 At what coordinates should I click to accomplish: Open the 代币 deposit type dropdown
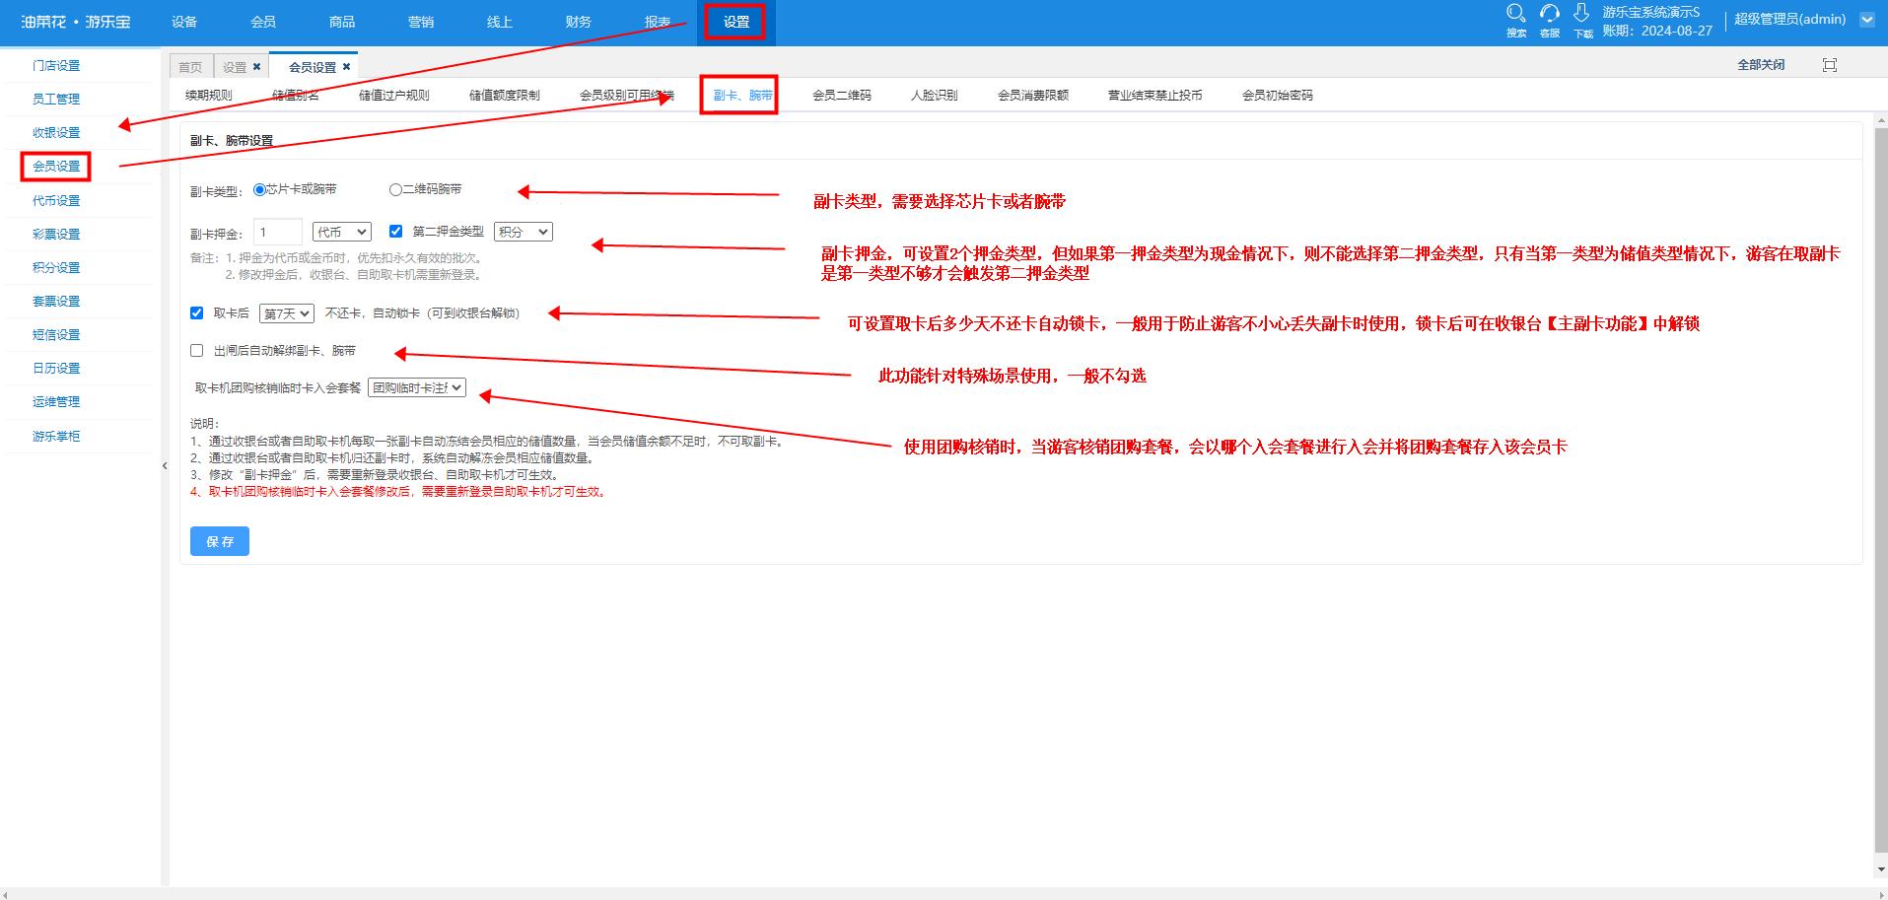[x=342, y=232]
